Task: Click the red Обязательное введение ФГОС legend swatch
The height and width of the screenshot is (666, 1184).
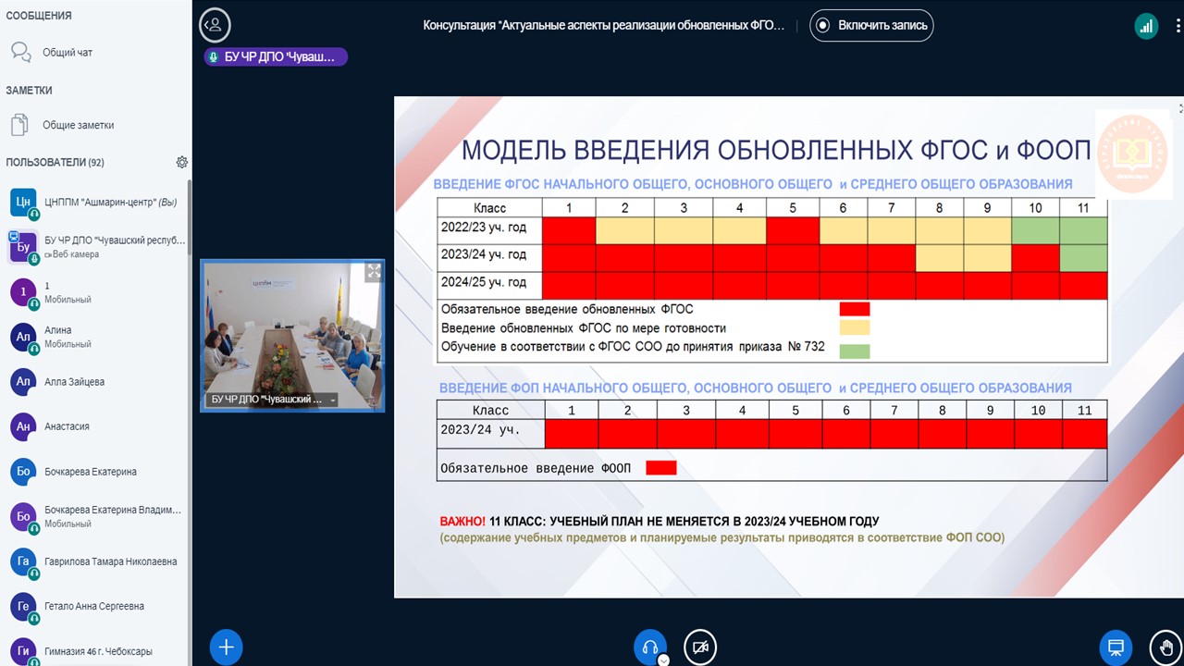Action: [x=854, y=309]
